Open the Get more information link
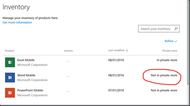Image resolution: width=190 pixels, height=106 pixels. click(17, 22)
